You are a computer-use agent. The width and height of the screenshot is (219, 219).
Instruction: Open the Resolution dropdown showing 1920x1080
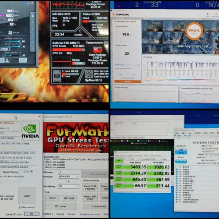tap(68, 177)
